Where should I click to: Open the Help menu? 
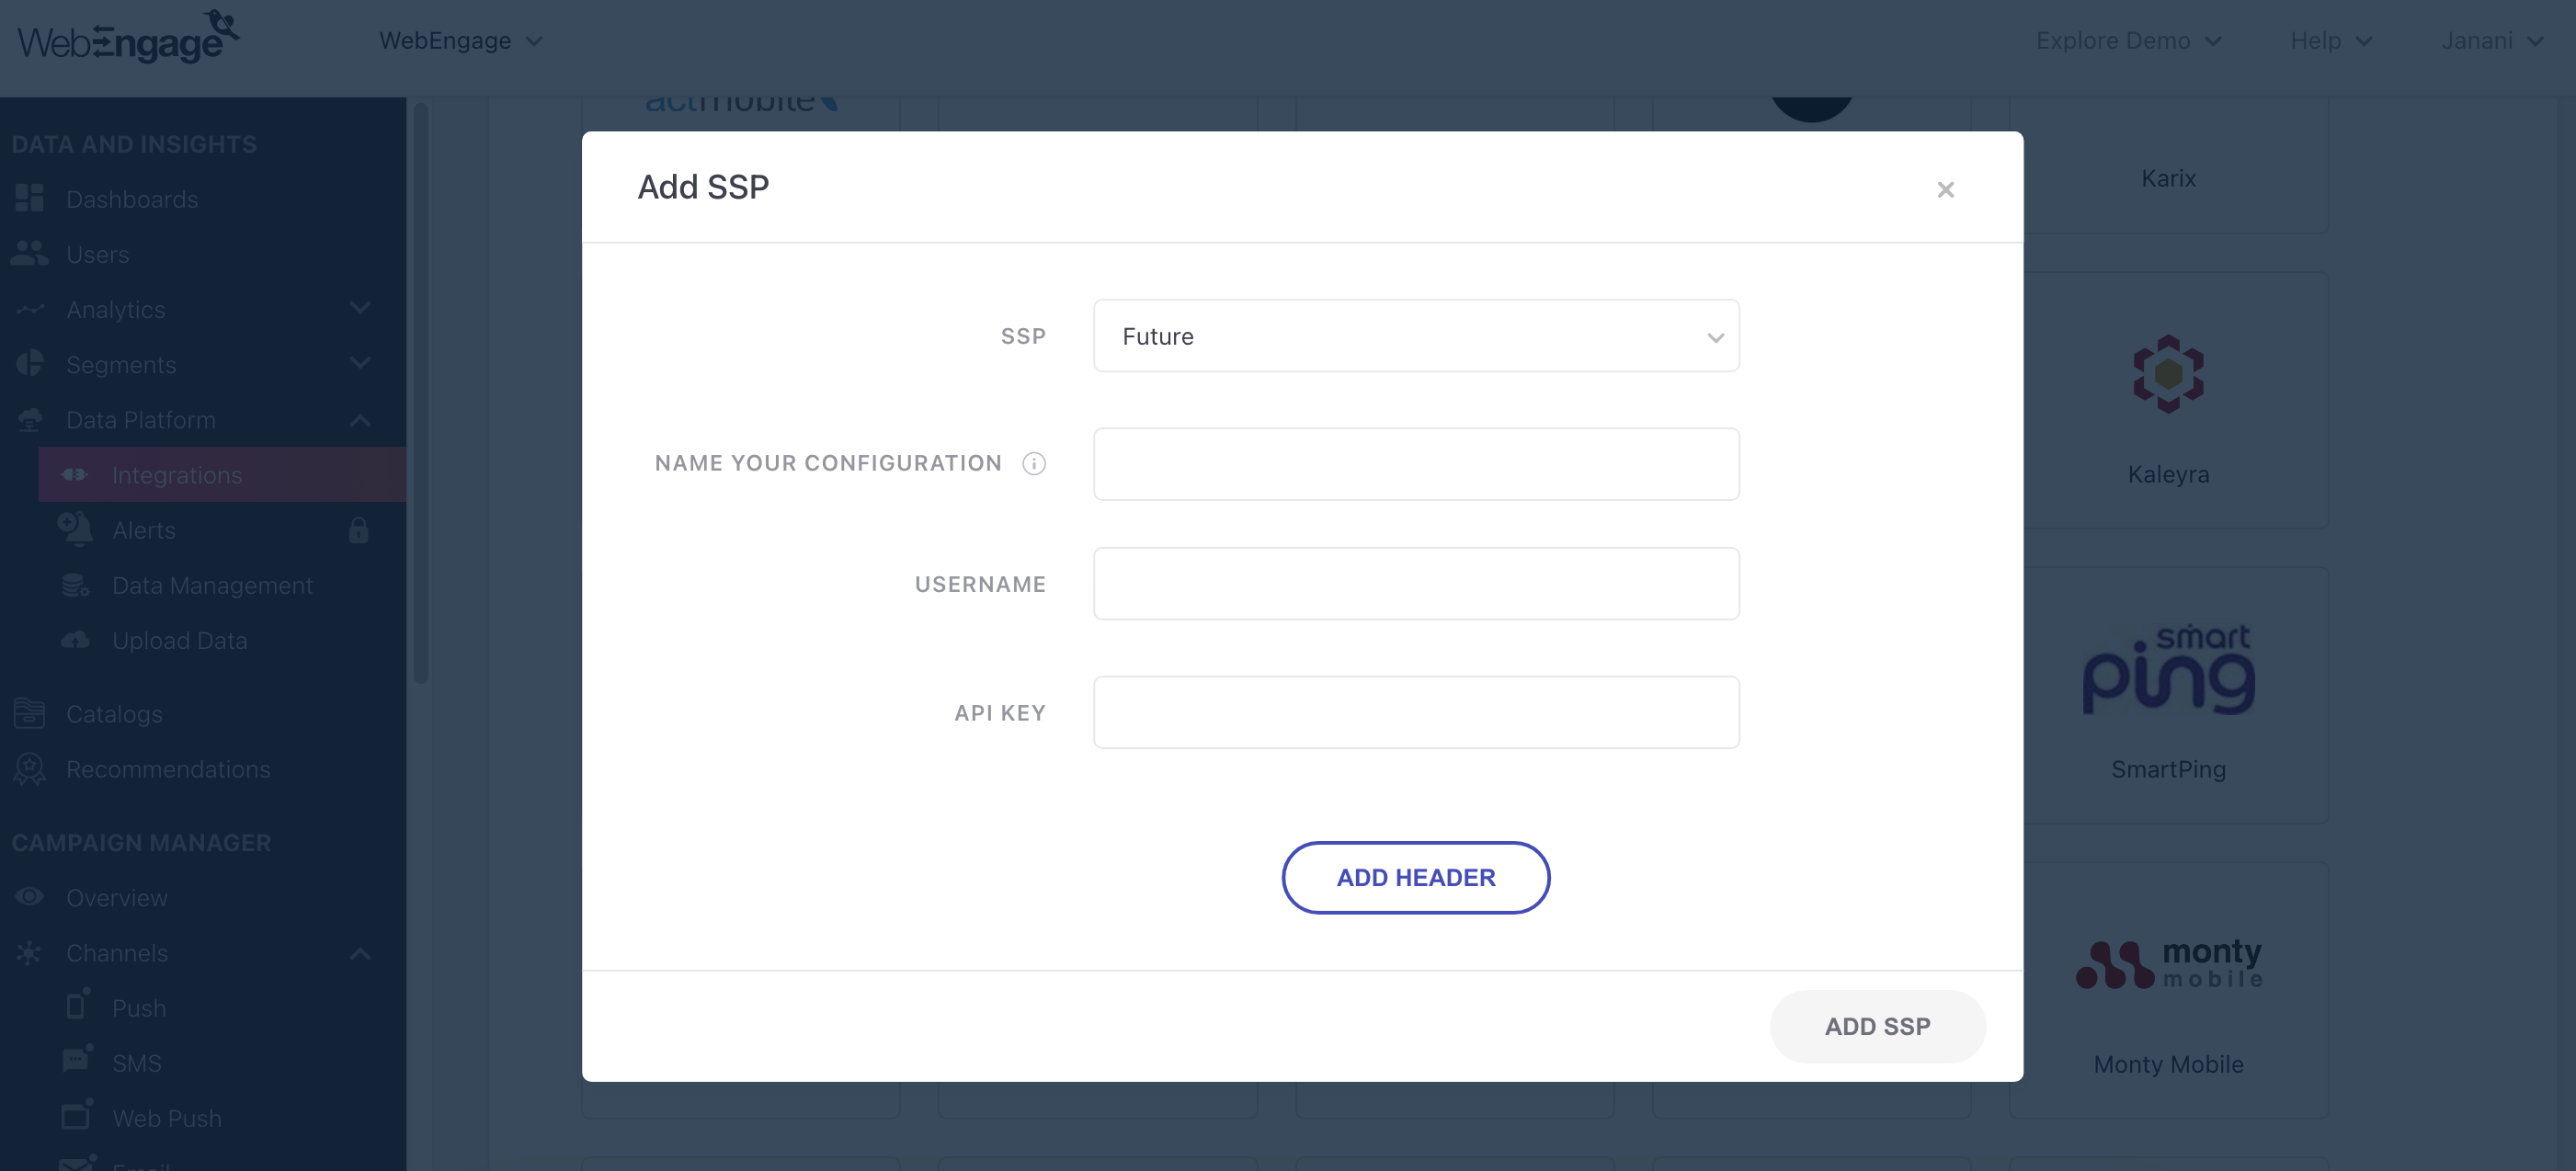(x=2330, y=41)
